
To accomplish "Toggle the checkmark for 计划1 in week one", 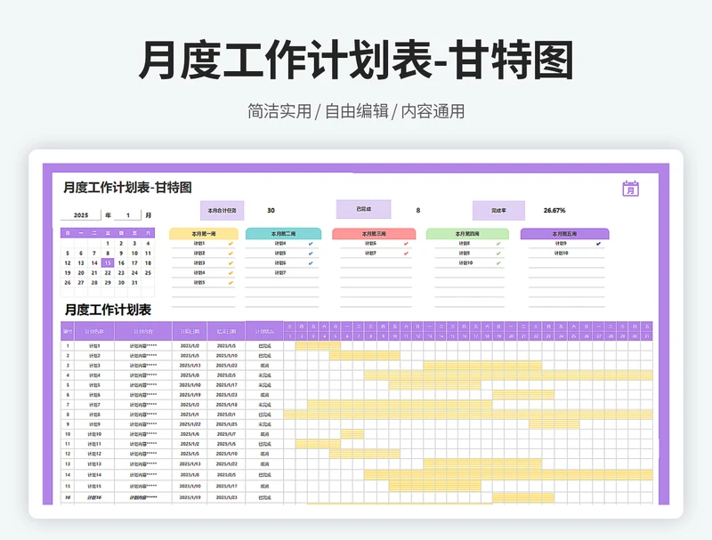I will click(x=231, y=244).
